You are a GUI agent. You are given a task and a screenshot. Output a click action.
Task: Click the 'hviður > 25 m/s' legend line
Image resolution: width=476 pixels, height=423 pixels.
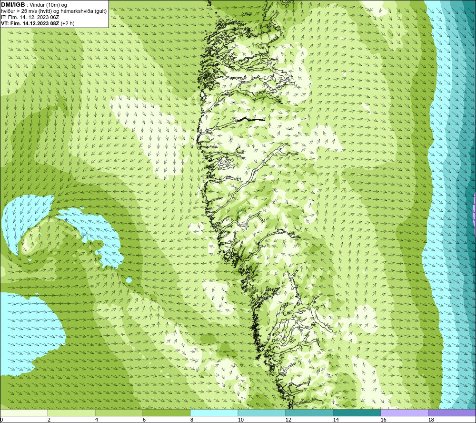pyautogui.click(x=54, y=11)
